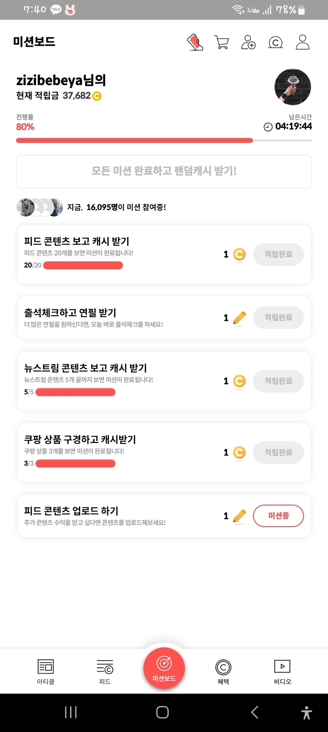Tap 적립완료 on 피드 콘텐츠 보고 캐시 받기
Image resolution: width=328 pixels, height=732 pixels.
[x=278, y=254]
